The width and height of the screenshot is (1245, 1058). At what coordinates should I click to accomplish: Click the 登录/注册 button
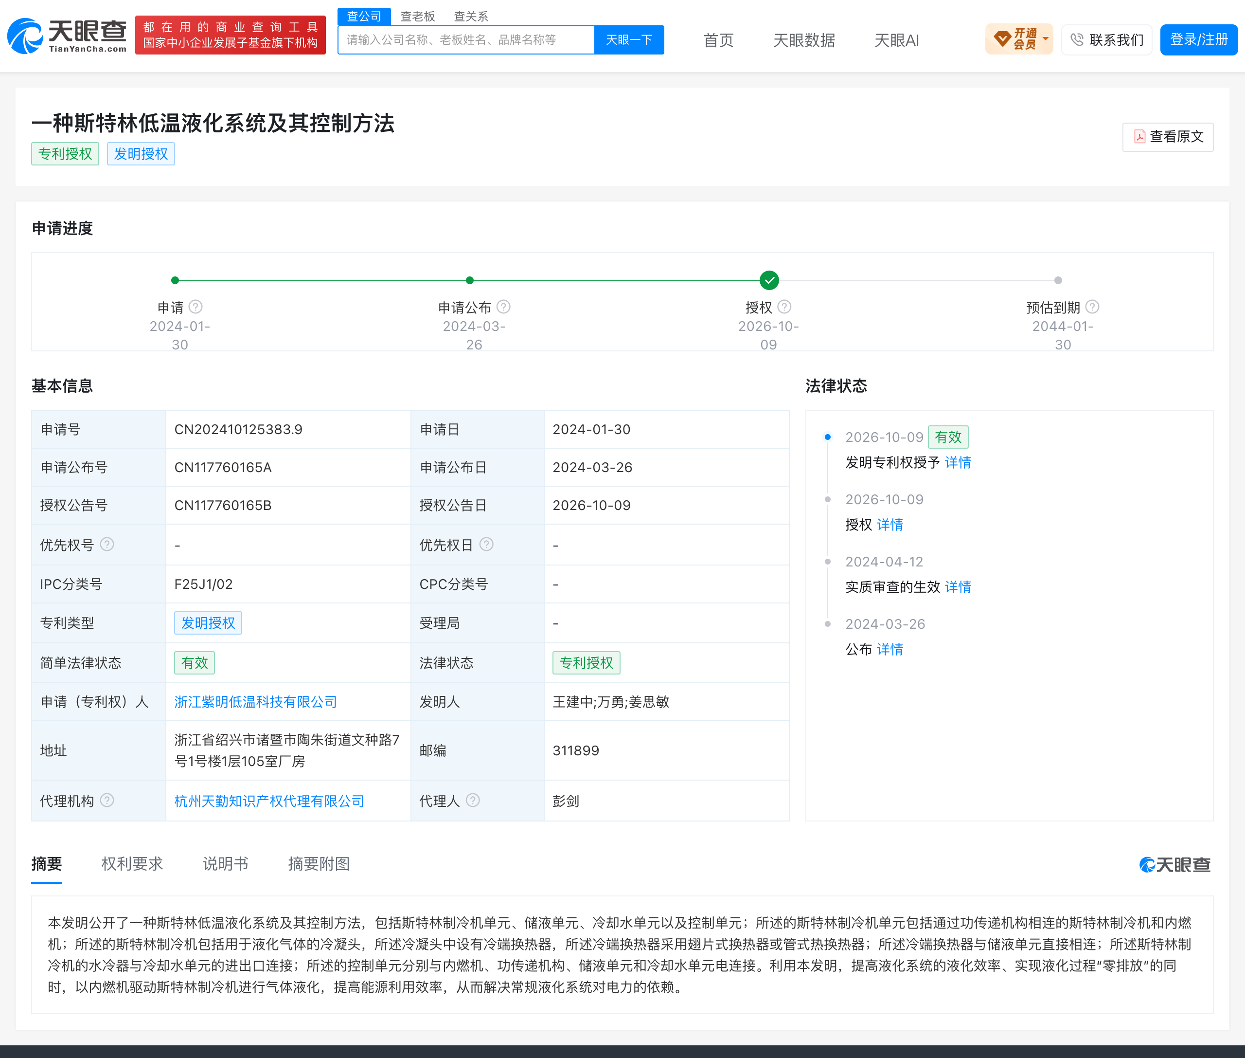click(x=1199, y=39)
